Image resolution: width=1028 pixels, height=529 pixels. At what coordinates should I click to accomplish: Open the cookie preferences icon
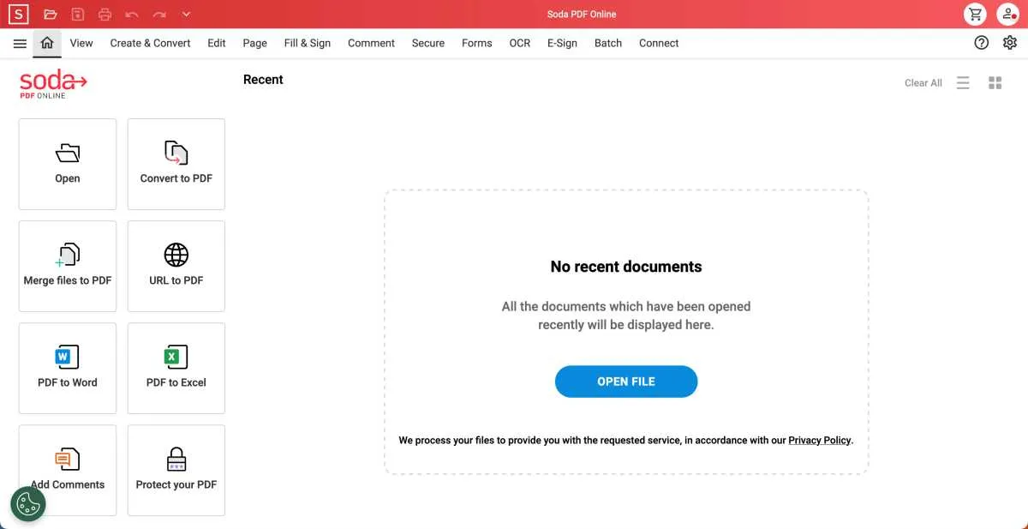[28, 504]
